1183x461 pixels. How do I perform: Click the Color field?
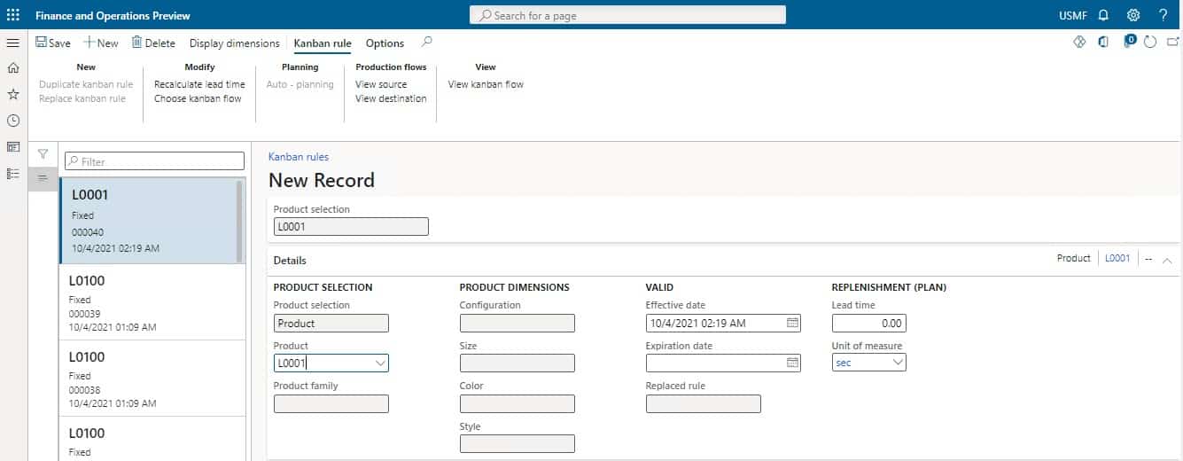518,403
